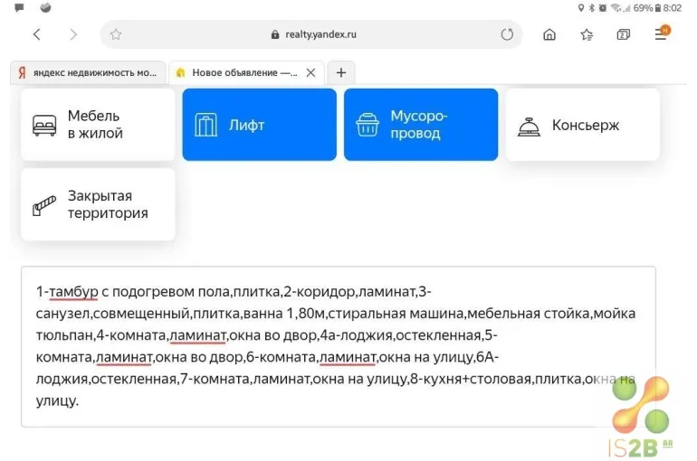Enable the Мебель в жилой option

coord(98,125)
